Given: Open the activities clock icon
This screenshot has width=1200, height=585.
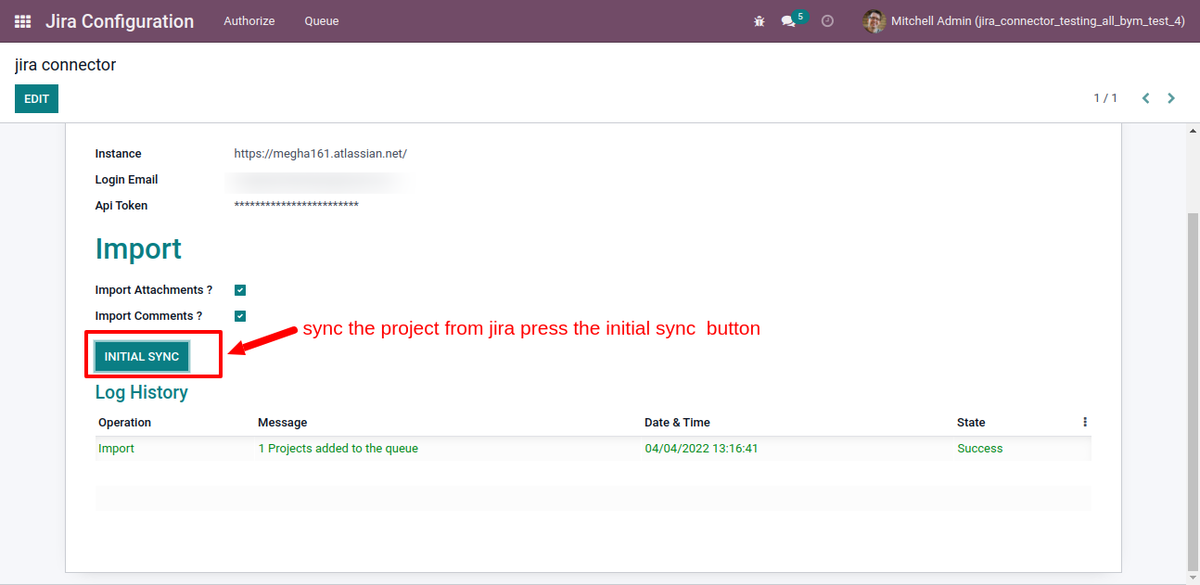Looking at the screenshot, I should (828, 20).
